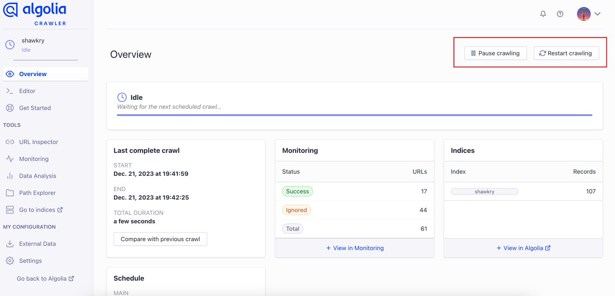Click the Data Analysis bar chart icon
615x296 pixels.
pos(10,176)
